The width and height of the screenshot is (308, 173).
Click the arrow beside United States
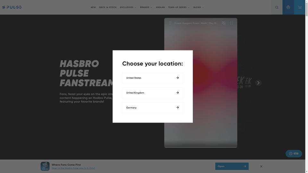point(177,78)
